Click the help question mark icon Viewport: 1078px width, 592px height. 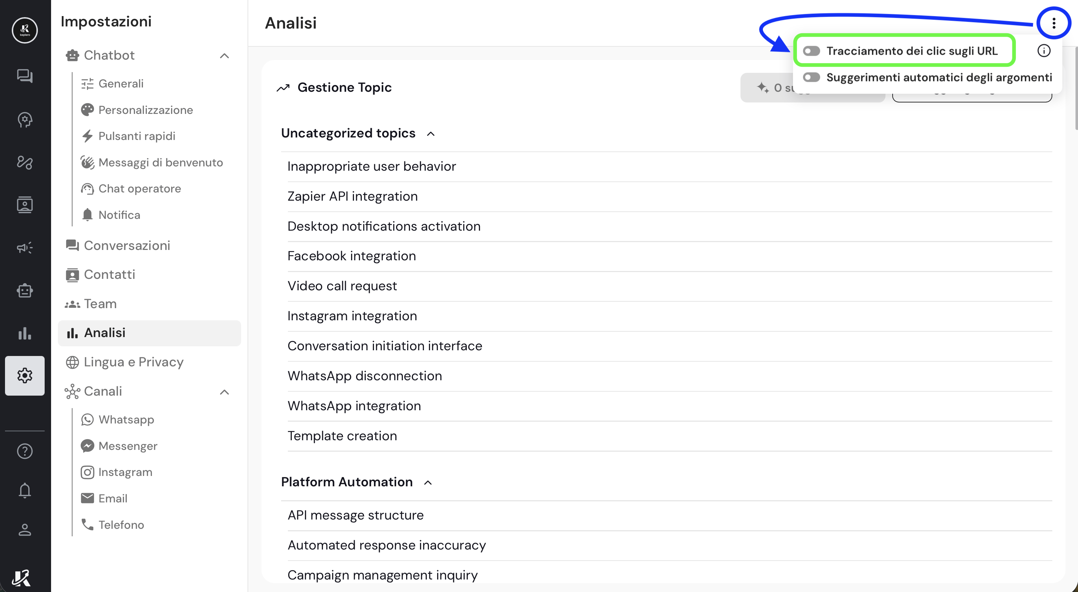coord(25,451)
